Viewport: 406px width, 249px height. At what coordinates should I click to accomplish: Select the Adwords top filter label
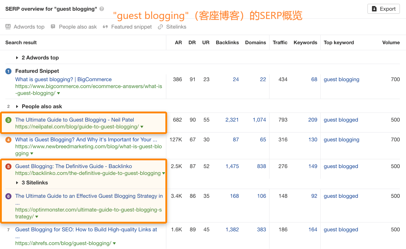[29, 27]
